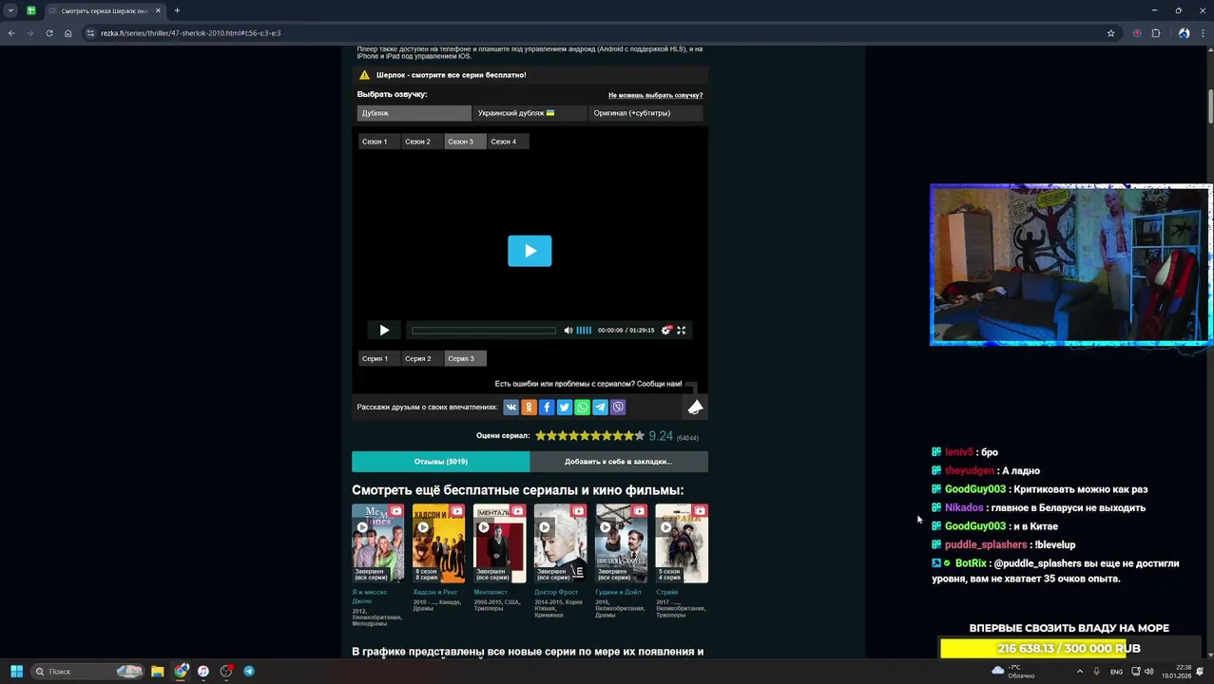This screenshot has width=1214, height=684.
Task: Click the 'Хадсон и Рекс' title link
Action: [x=435, y=592]
